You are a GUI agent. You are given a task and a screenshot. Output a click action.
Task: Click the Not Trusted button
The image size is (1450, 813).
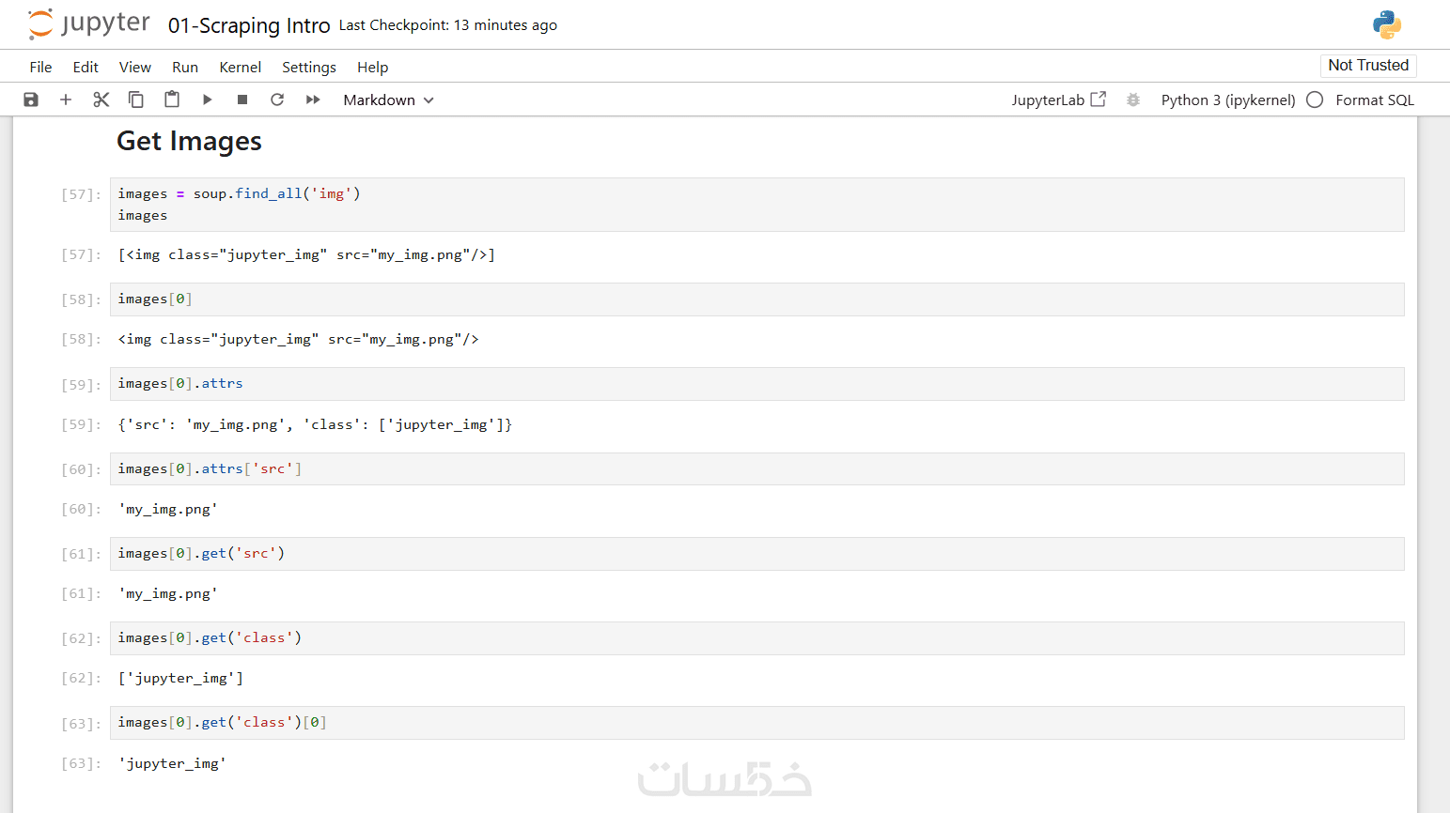pos(1368,65)
